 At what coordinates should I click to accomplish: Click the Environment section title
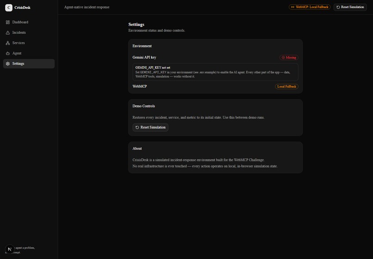[142, 46]
